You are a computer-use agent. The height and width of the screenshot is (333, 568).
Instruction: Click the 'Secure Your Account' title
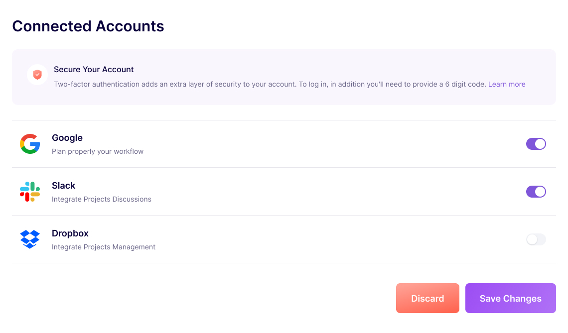point(94,69)
